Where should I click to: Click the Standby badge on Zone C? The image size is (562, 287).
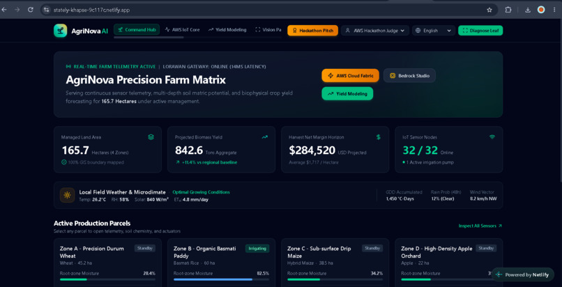coord(372,248)
